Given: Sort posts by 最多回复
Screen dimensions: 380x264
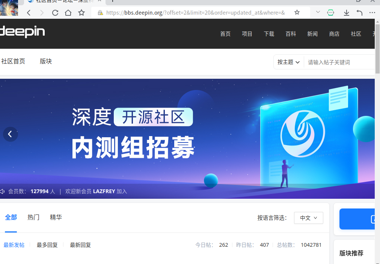Looking at the screenshot, I should tap(47, 245).
